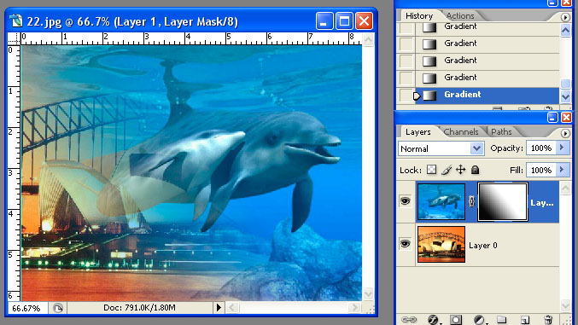Enable Lock image pixels brush icon
578x325 pixels.
click(x=447, y=170)
